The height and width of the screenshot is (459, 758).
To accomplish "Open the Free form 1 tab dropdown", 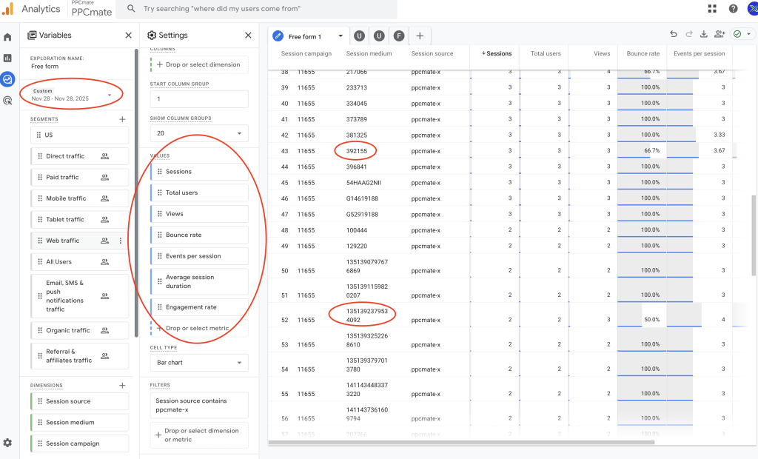I will click(x=341, y=36).
